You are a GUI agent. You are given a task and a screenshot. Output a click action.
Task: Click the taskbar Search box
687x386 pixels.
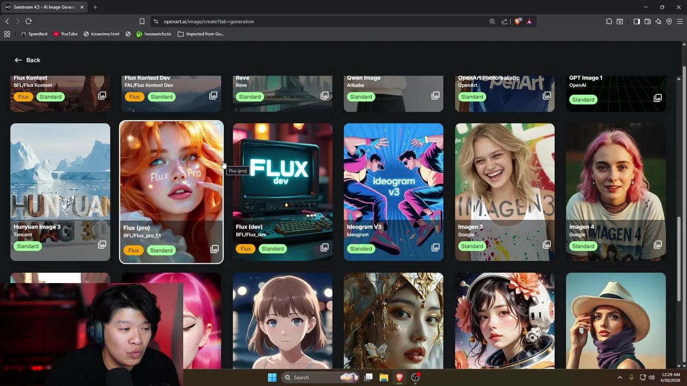point(320,377)
